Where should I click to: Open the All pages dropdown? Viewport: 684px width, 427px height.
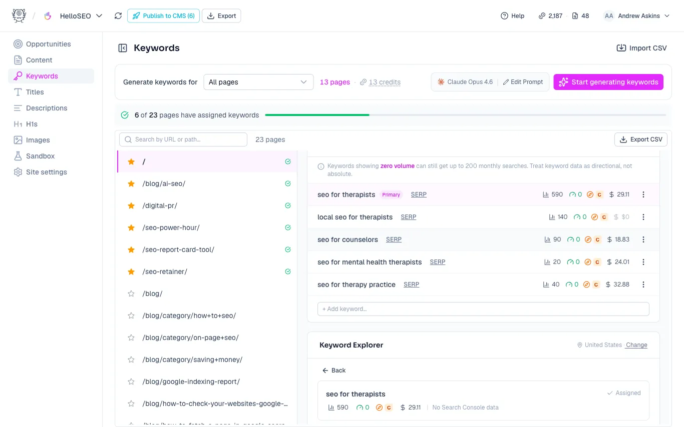[x=258, y=82]
